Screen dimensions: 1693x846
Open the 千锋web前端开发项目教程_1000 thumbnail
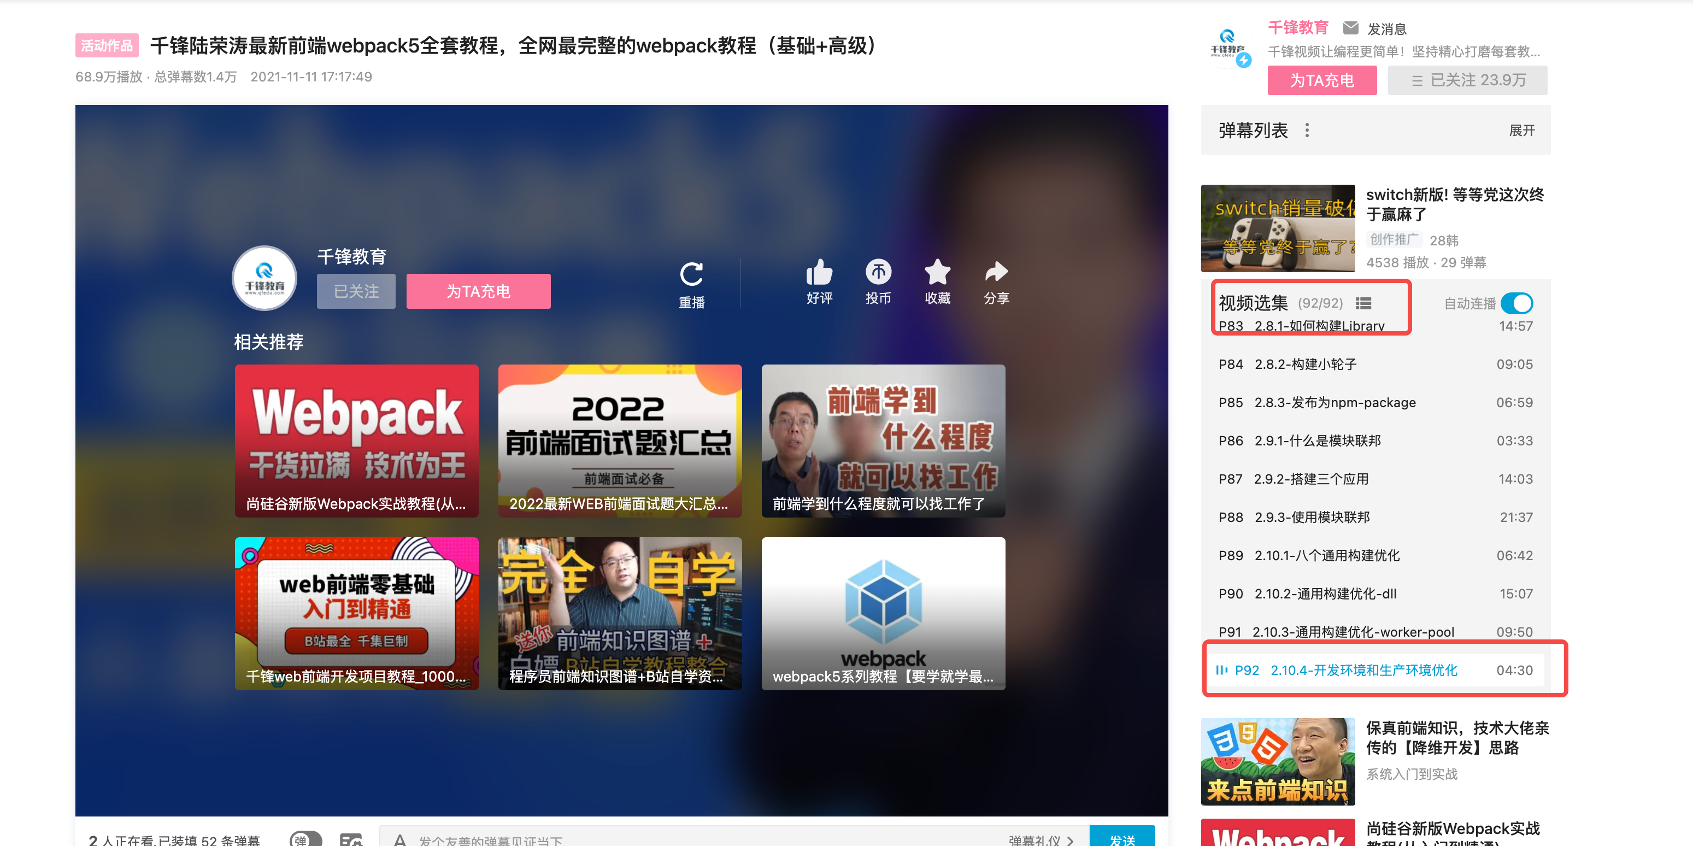(356, 613)
